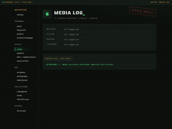
Task: Click the 'Media log sector scaffolded' log entry
Action: point(80,64)
